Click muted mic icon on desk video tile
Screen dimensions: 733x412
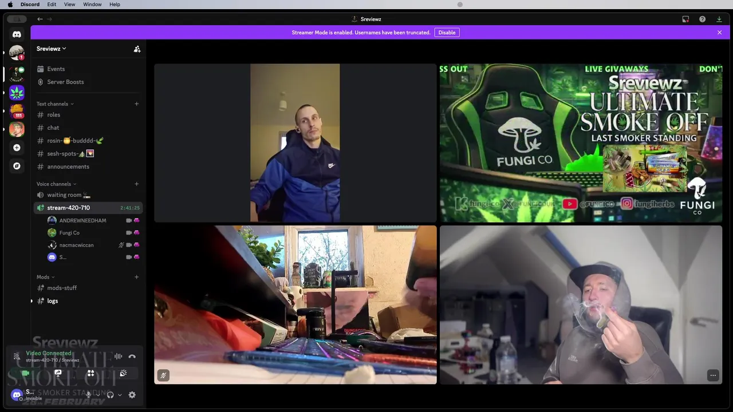tap(163, 375)
